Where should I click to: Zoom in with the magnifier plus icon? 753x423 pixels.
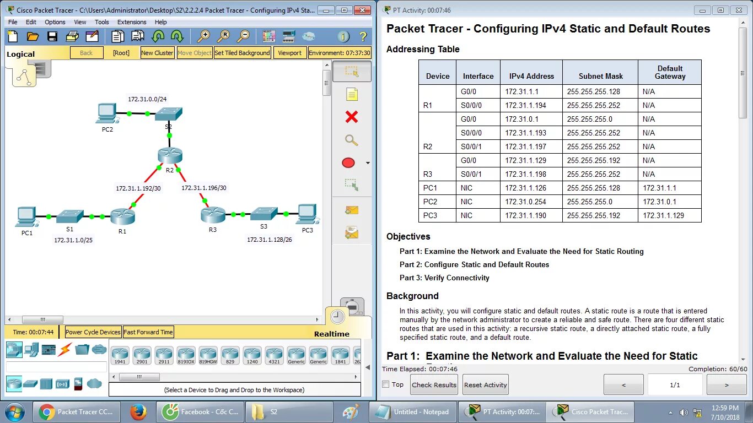pos(204,37)
